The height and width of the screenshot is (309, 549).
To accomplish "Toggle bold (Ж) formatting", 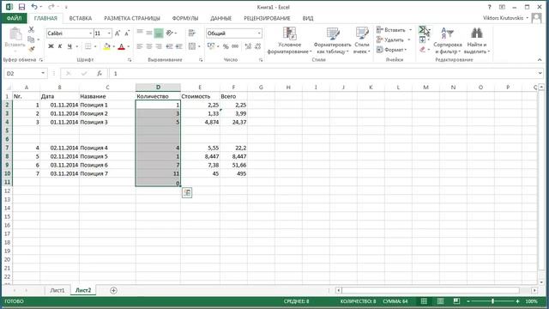I will 51,46.
